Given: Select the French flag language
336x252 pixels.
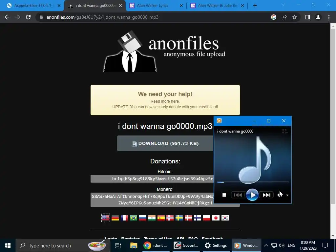Looking at the screenshot, I should coord(124,218).
